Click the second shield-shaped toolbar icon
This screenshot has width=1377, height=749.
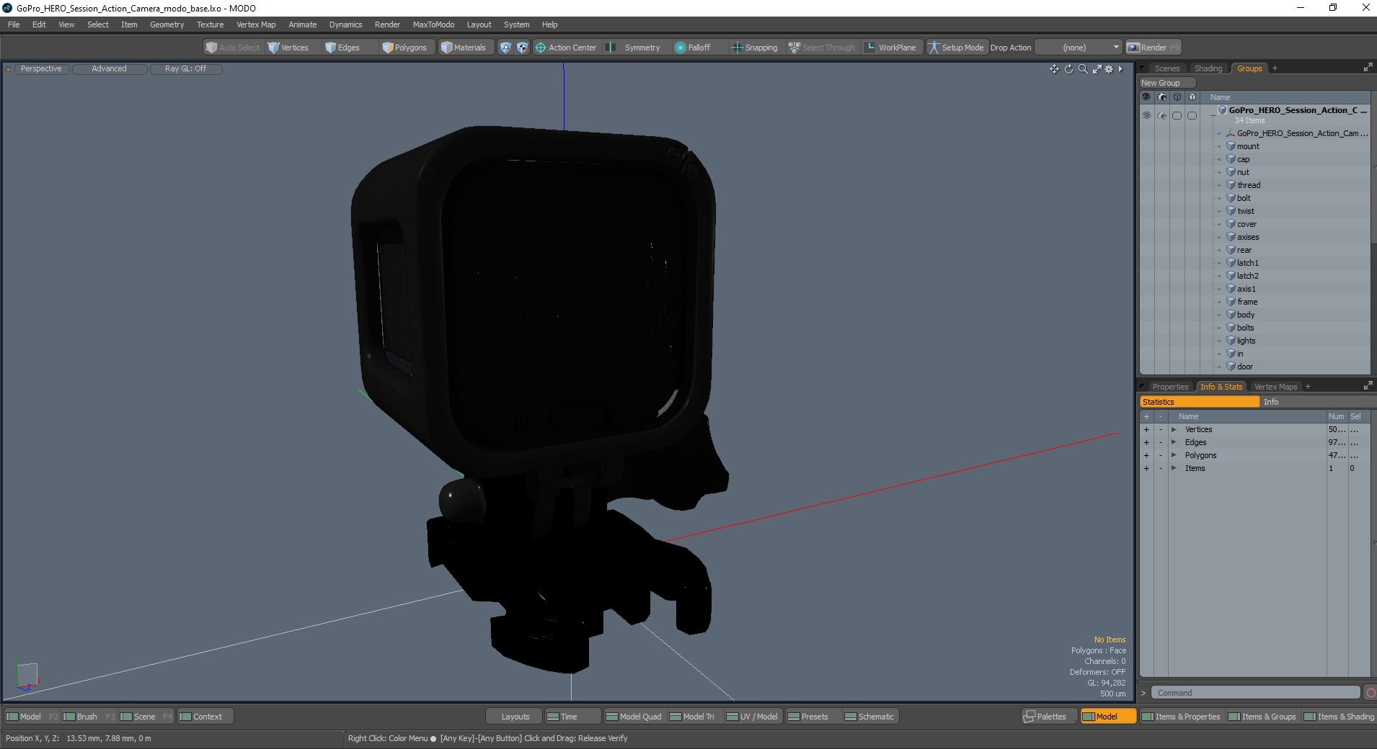(x=522, y=48)
